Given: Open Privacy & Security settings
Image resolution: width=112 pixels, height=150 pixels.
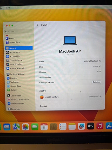Looking at the screenshot, I should 16,68.
